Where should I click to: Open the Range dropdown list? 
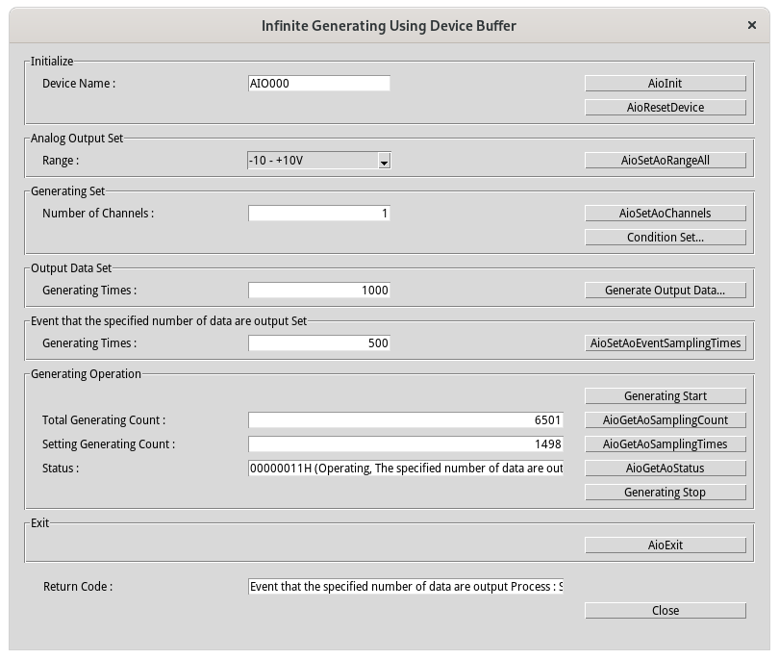point(384,161)
